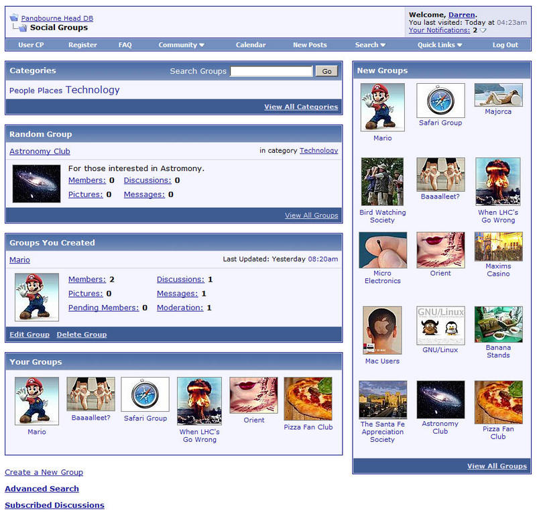Click the Astronomy Club galaxy image in Random Group
This screenshot has width=537, height=515.
[x=37, y=184]
